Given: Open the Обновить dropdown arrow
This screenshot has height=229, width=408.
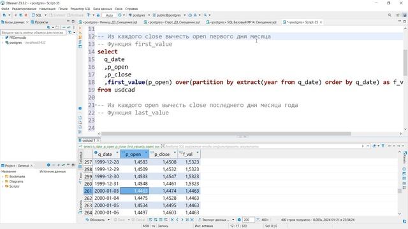Looking at the screenshot, I should click(108, 219).
